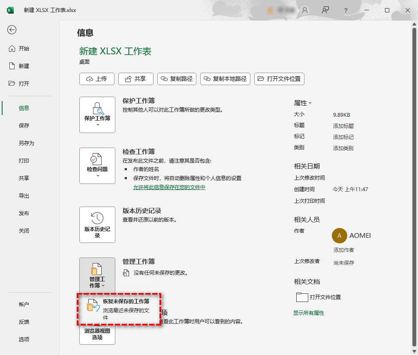The height and width of the screenshot is (355, 418).
Task: Click the Share (共享) button
Action: (135, 79)
